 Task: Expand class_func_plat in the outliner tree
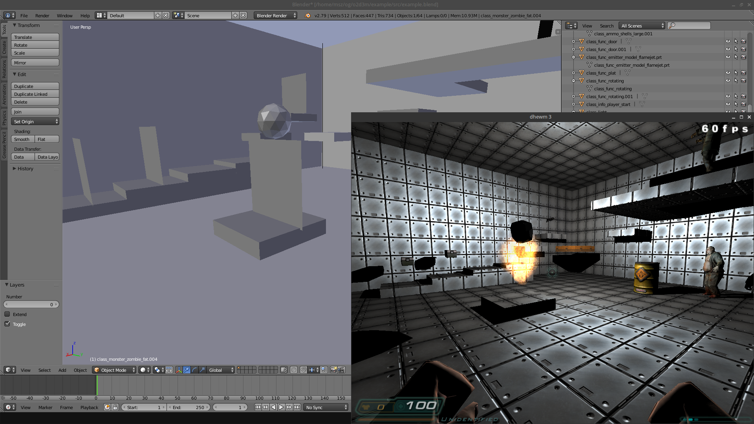(x=574, y=73)
